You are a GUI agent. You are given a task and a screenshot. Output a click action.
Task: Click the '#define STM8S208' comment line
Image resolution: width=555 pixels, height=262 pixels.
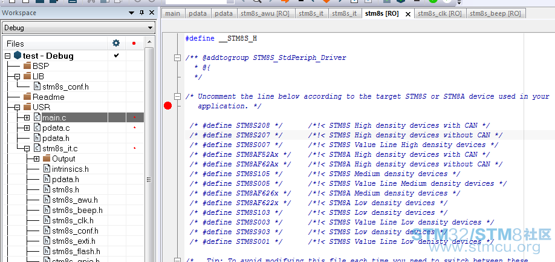click(340, 125)
